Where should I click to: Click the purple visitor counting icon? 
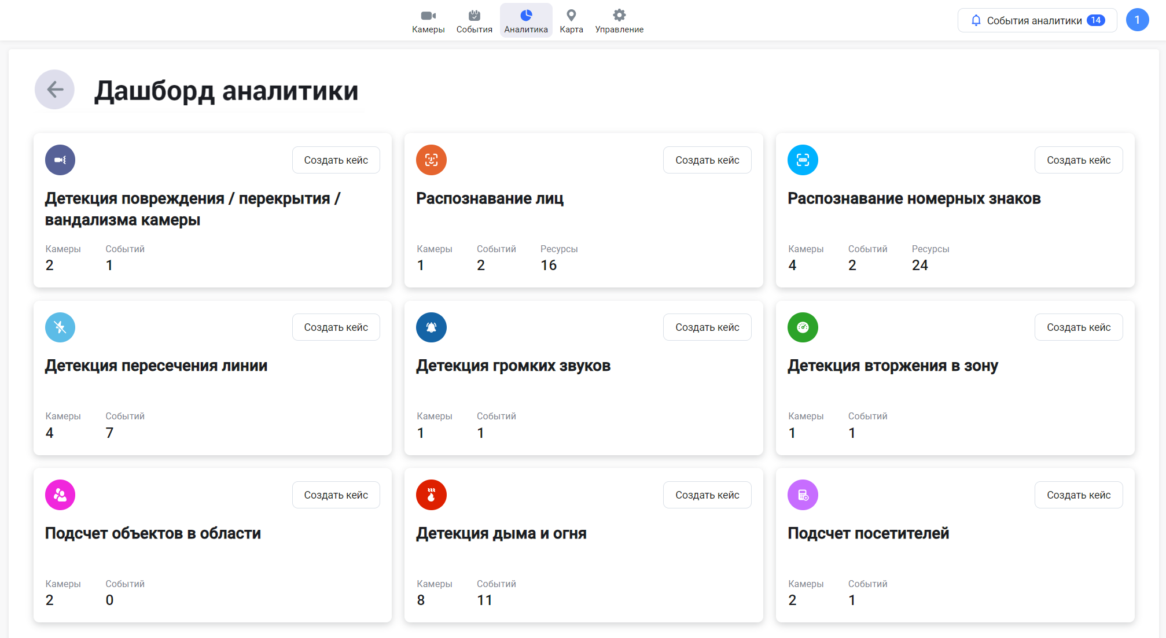[803, 495]
